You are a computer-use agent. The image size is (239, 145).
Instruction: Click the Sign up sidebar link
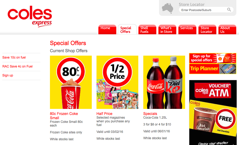(x=8, y=75)
